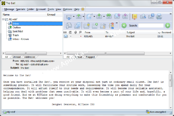This screenshot has width=174, height=116.
Task: Click the stacked envelopes icon
Action: coord(69,26)
